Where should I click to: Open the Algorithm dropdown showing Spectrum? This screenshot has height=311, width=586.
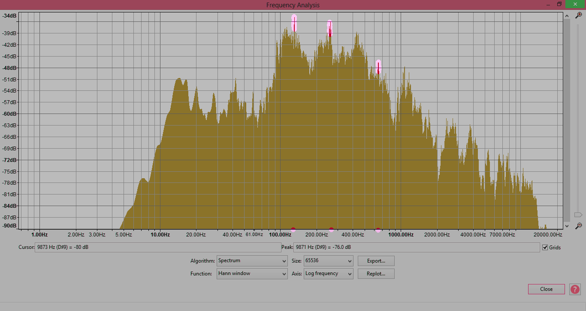(x=252, y=261)
